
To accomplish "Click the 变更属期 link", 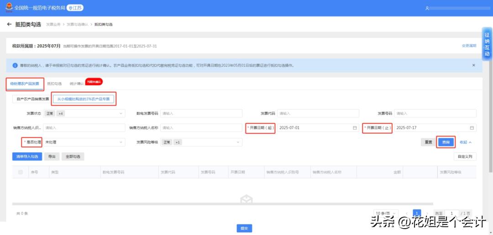I will (469, 46).
